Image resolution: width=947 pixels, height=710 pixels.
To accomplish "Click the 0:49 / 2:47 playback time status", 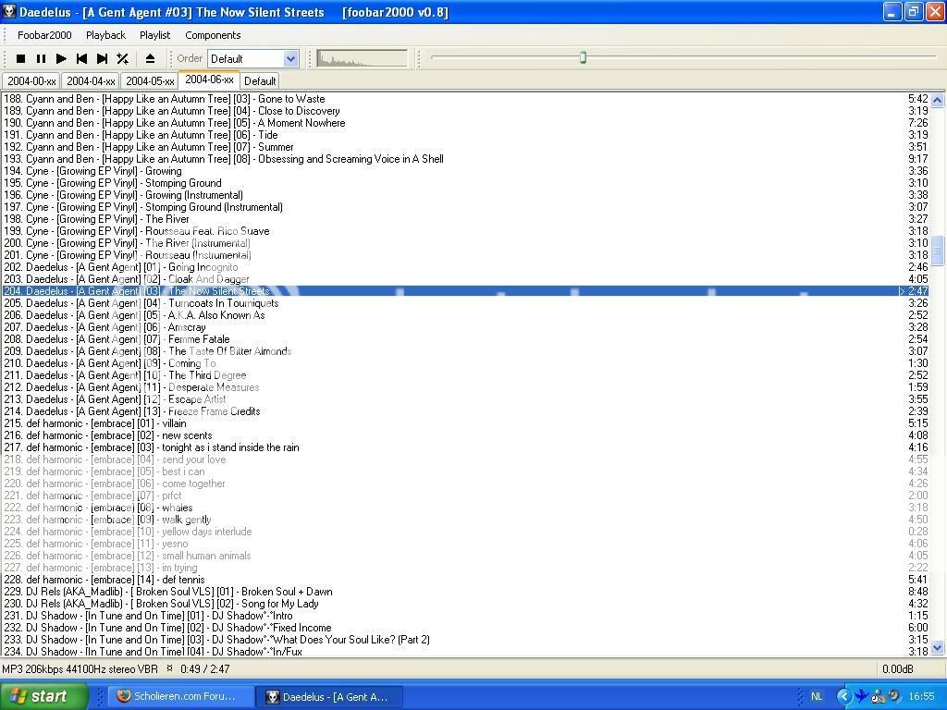I will pyautogui.click(x=204, y=669).
